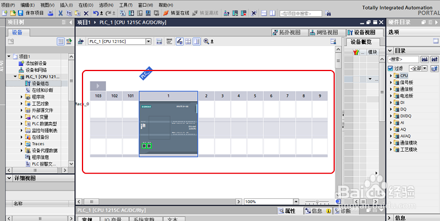Click the zoom magnifier icon in device toolbar
The height and width of the screenshot is (221, 440).
206,41
